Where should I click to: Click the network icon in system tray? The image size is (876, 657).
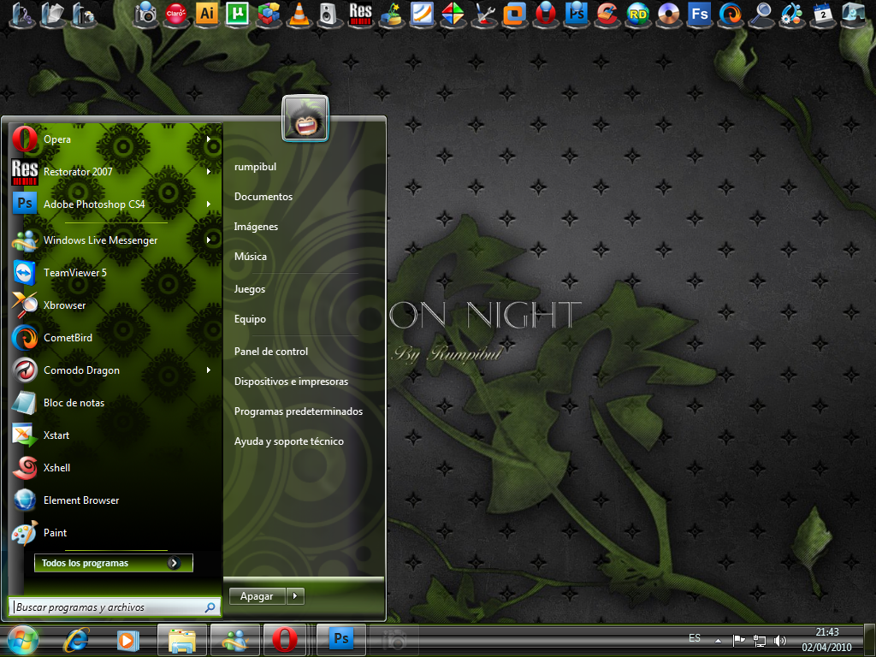click(x=760, y=640)
